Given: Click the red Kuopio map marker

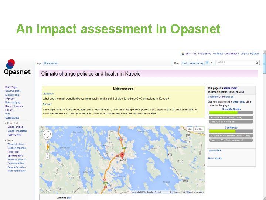Looking at the screenshot, I should pos(122,156).
